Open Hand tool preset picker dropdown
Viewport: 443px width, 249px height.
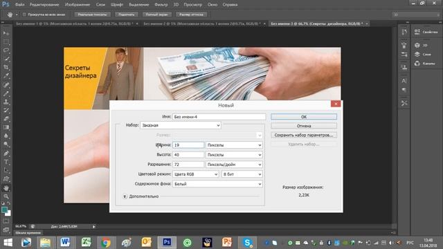coord(17,15)
